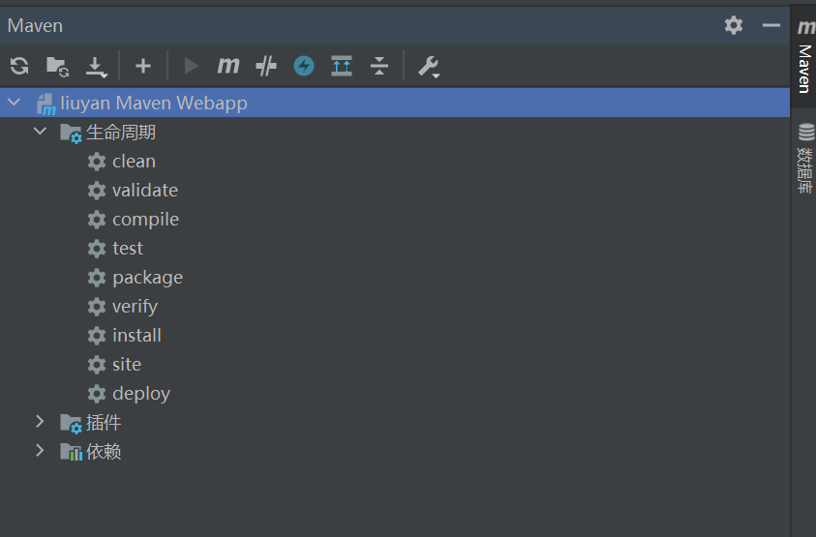Image resolution: width=816 pixels, height=537 pixels.
Task: Select 插件 folder label
Action: click(104, 423)
